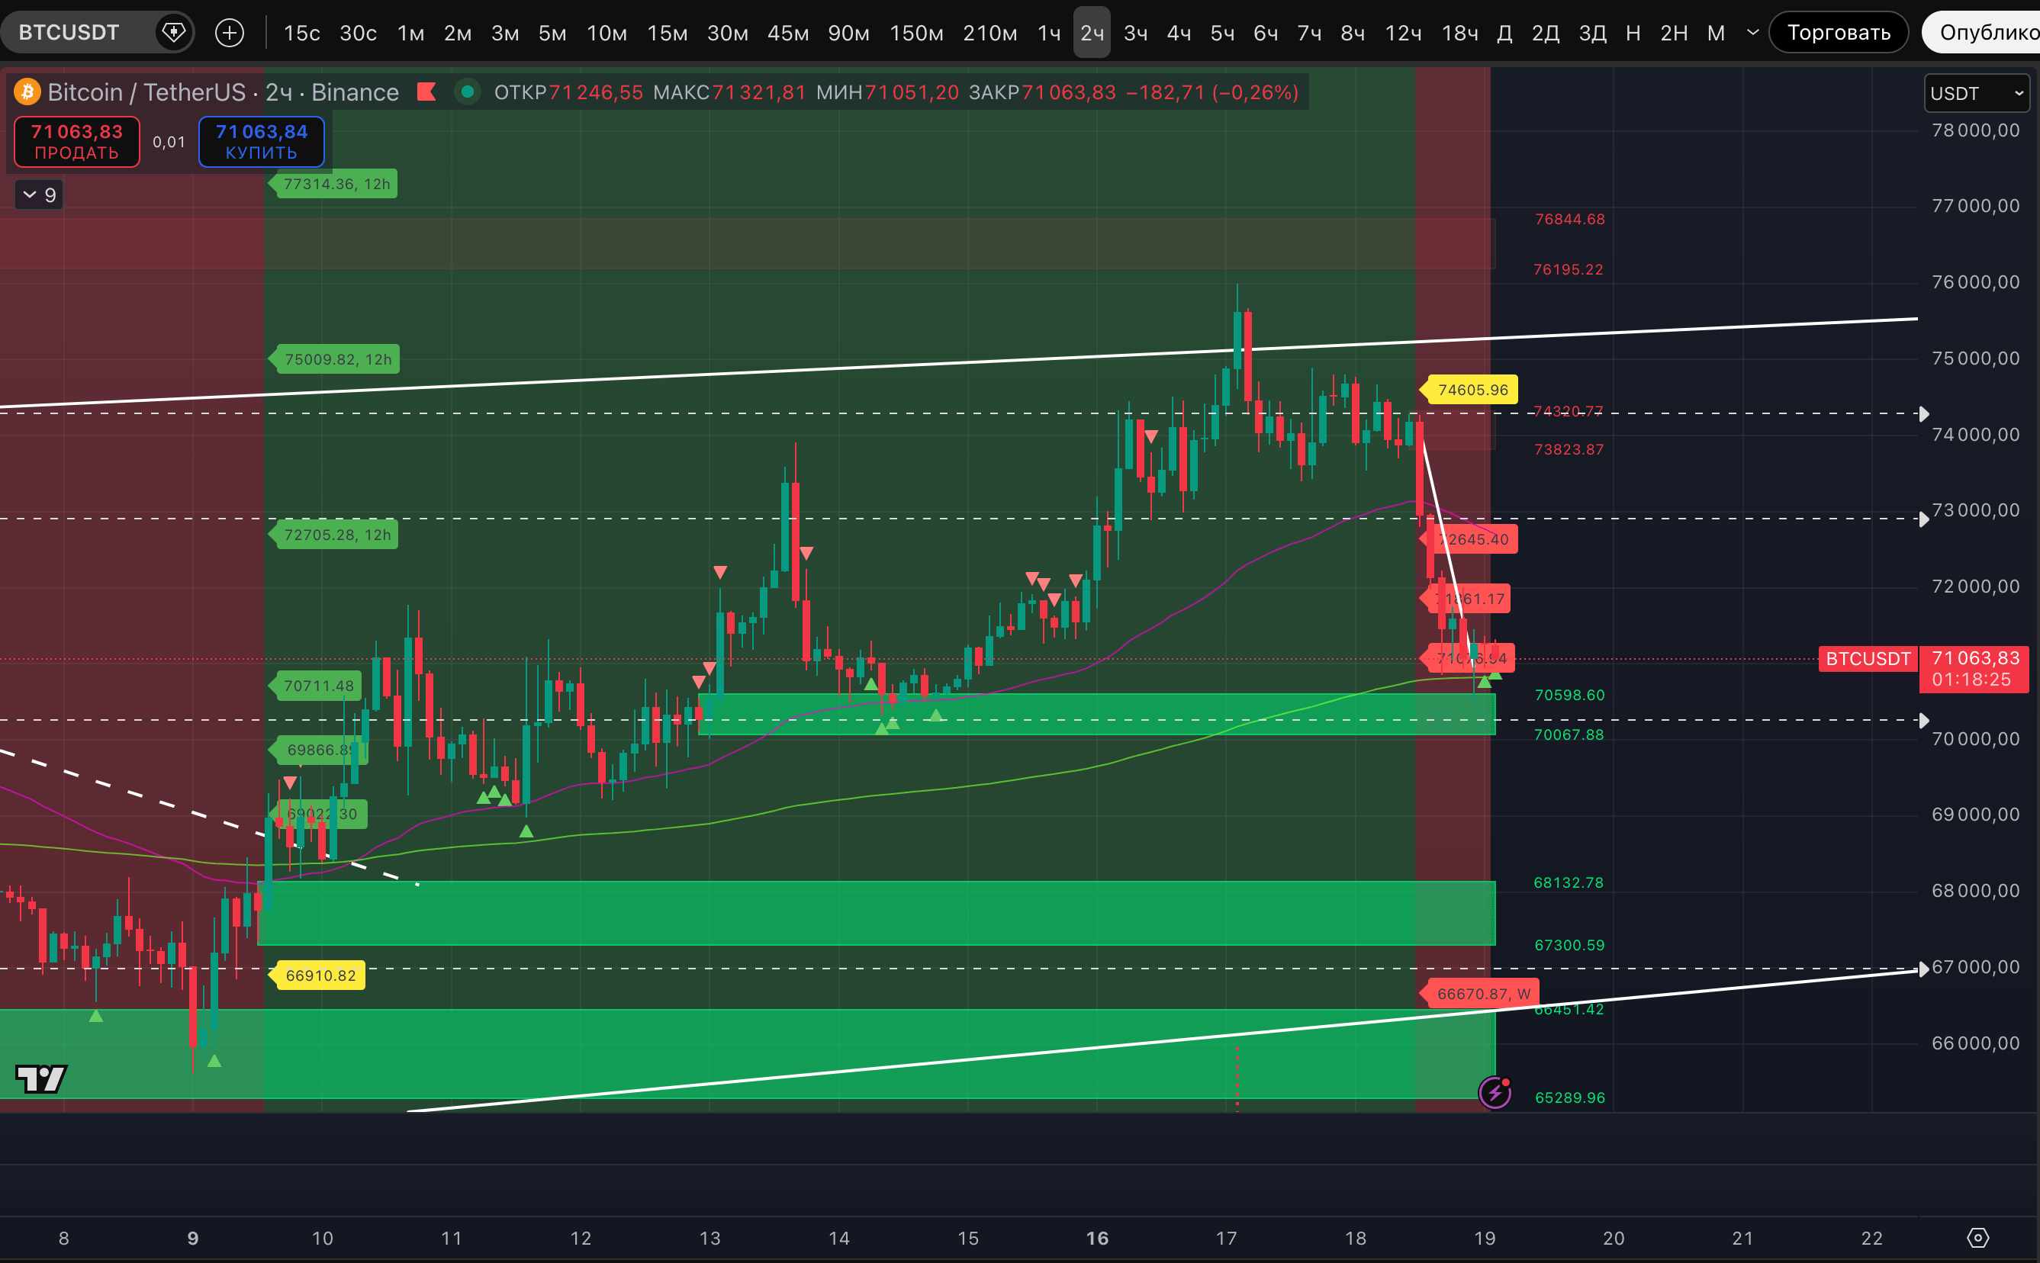
Task: Click the blue КУПИТЬ buy button
Action: (x=262, y=141)
